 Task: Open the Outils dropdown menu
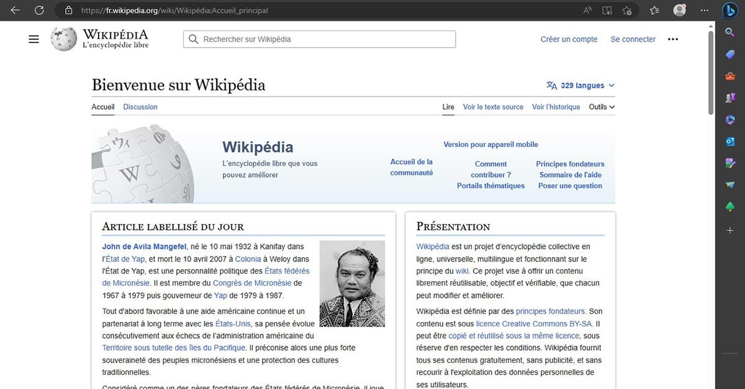pyautogui.click(x=600, y=107)
